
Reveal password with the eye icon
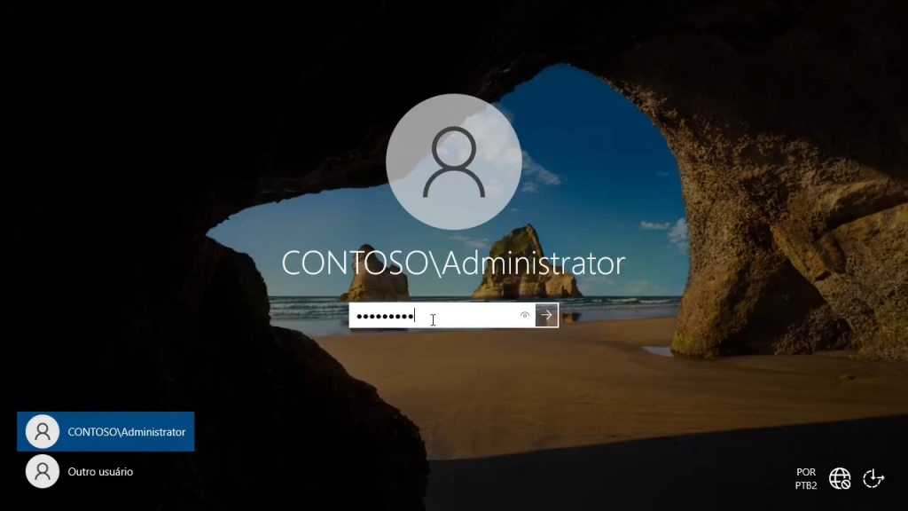(x=525, y=315)
